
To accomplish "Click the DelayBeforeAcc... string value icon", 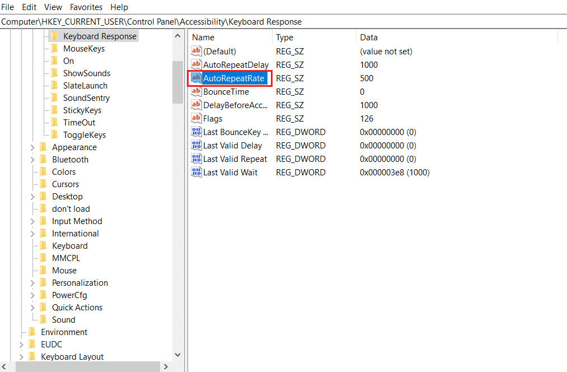I will pos(196,105).
